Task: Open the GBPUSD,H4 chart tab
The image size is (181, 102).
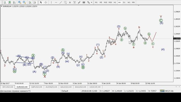Action: (36, 87)
